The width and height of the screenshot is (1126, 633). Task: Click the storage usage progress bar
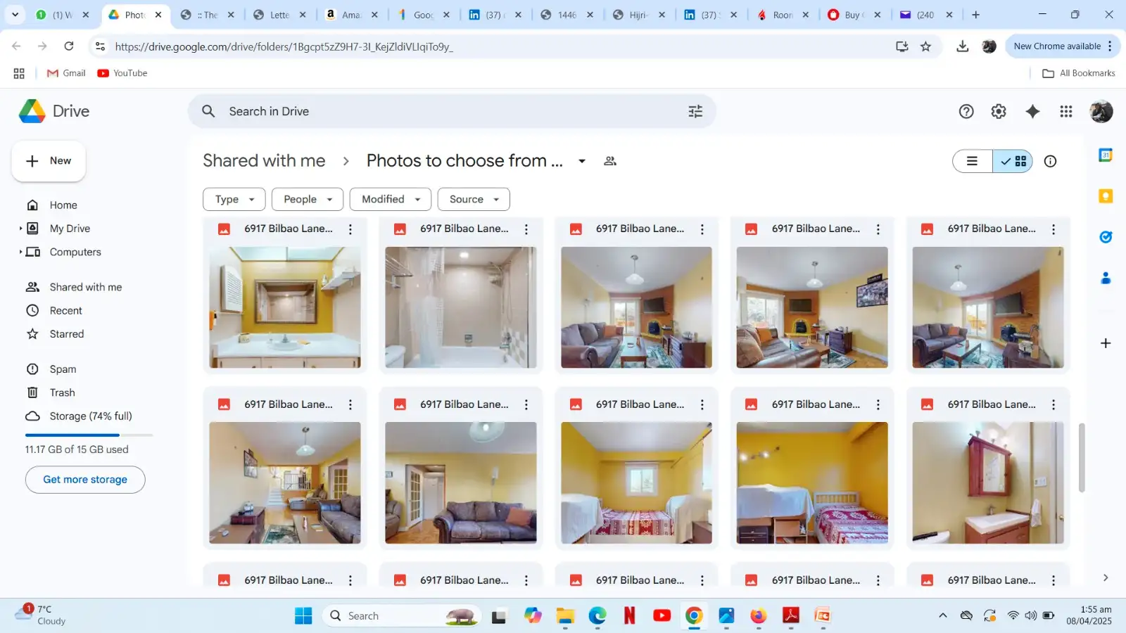(x=89, y=435)
